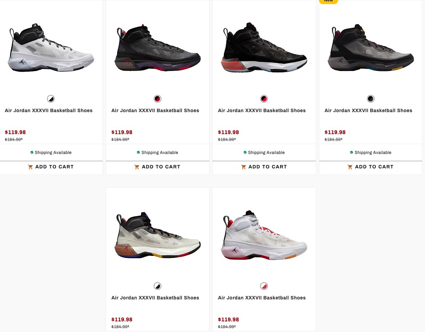The height and width of the screenshot is (332, 425).
Task: Add the white speckled-sole Jordan to cart
Action: pos(51,167)
